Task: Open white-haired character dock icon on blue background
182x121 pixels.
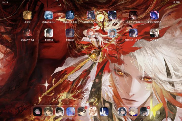Action: (x=133, y=112)
